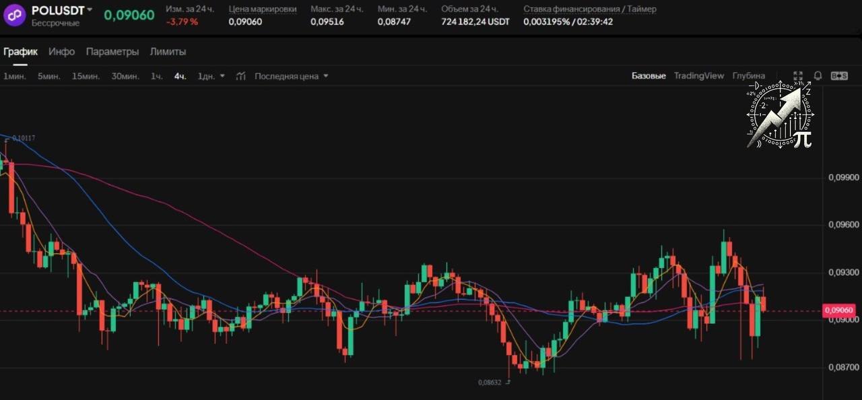Click the 0,09060 current price label
Screen dimensions: 862x400
[x=838, y=310]
